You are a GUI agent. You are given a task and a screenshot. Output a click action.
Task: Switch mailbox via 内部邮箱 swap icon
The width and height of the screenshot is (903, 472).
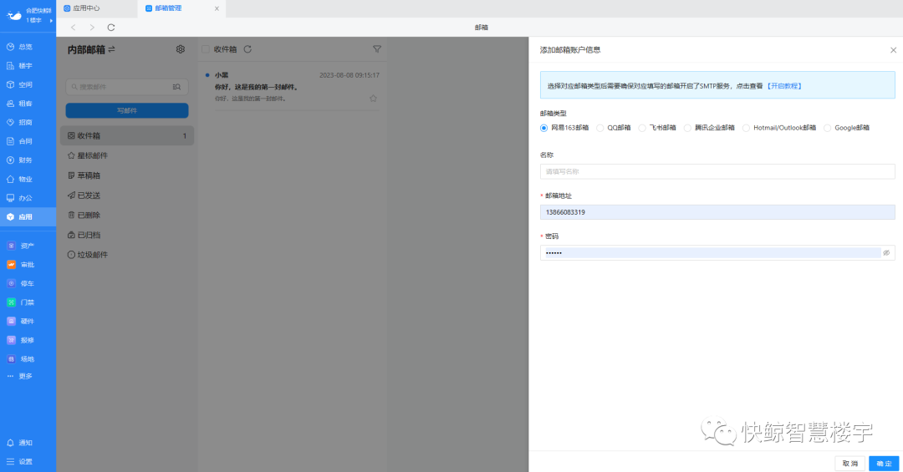(x=112, y=49)
